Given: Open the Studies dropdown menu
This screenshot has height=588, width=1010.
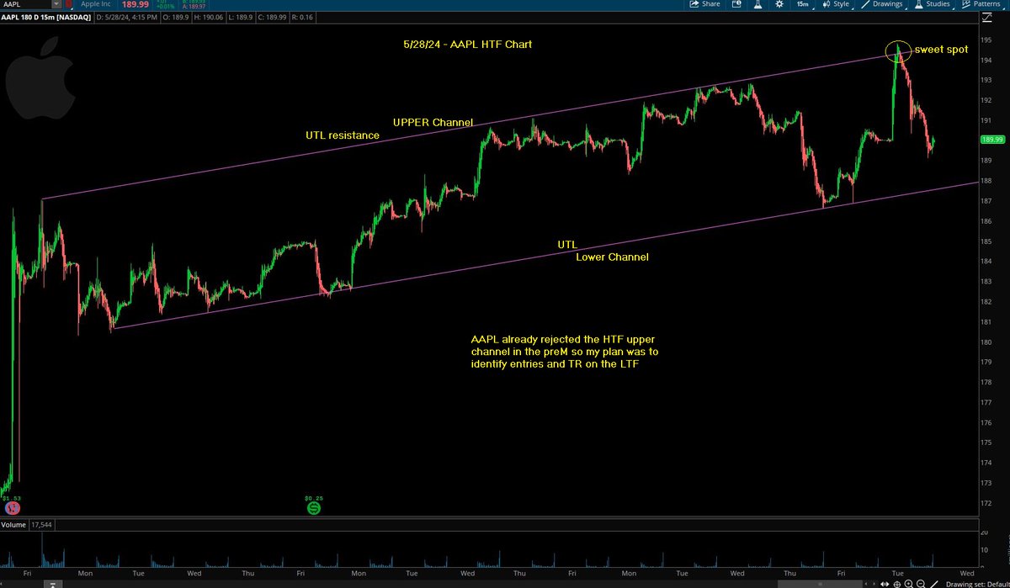Looking at the screenshot, I should point(932,4).
